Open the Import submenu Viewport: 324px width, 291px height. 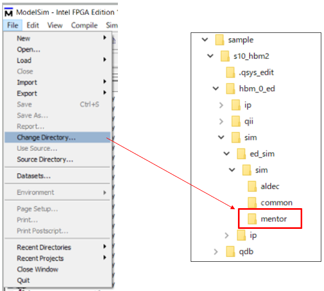(x=27, y=82)
